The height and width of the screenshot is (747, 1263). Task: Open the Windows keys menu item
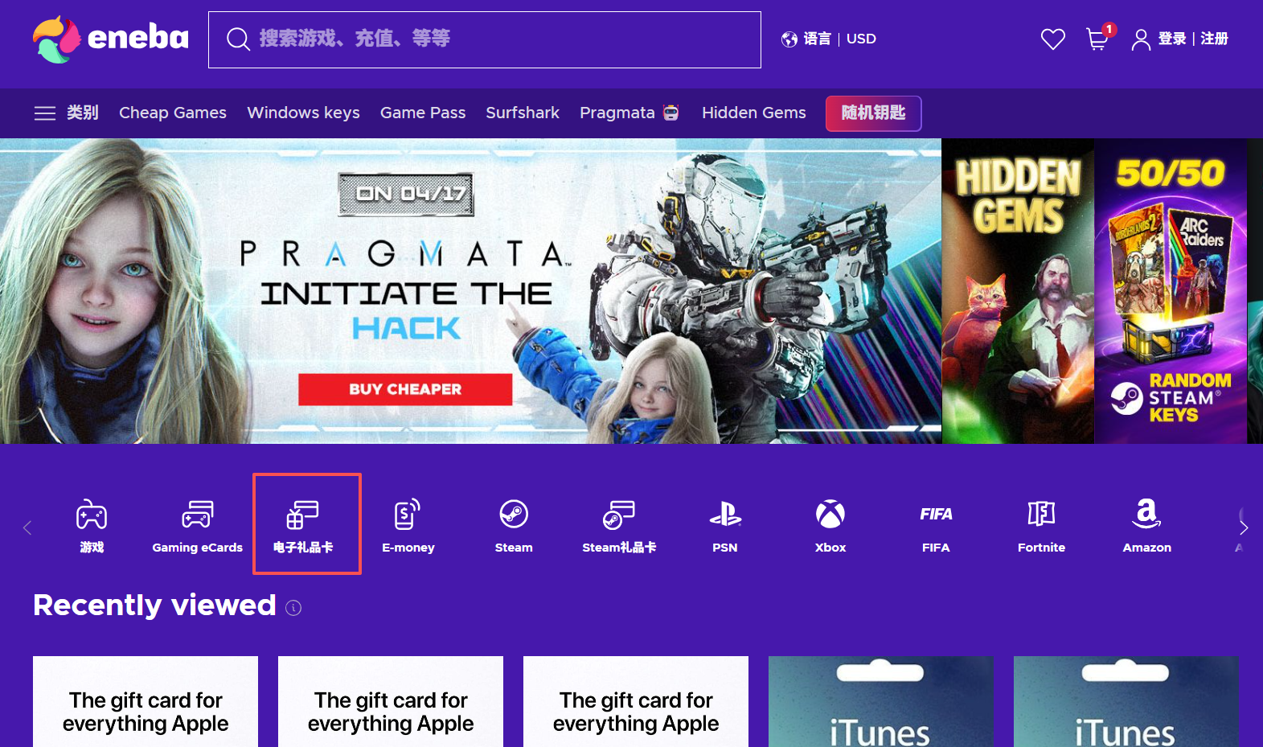tap(303, 113)
